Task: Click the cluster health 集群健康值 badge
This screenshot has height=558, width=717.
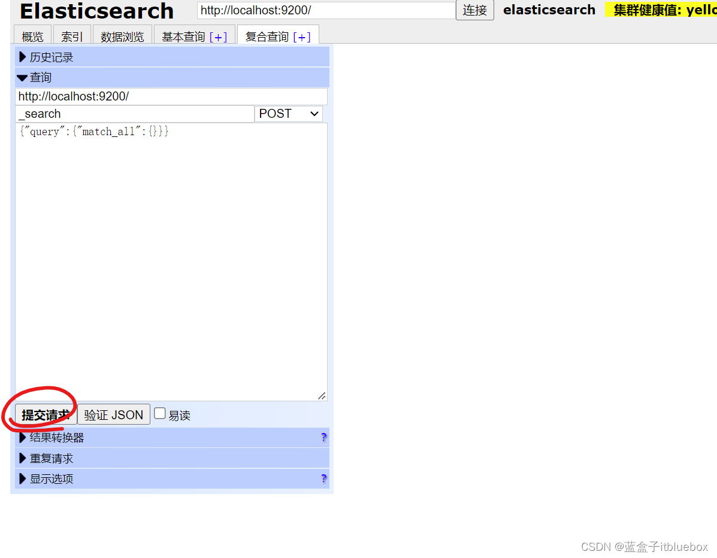Action: click(661, 10)
